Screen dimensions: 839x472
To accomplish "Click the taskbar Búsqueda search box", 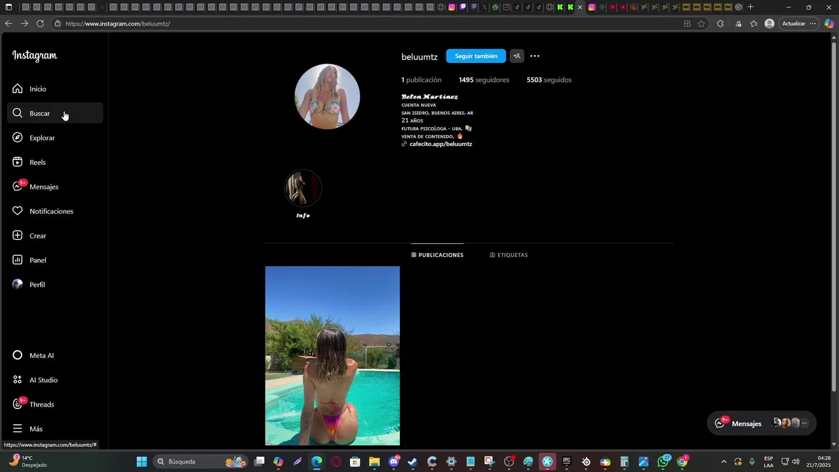I will (201, 462).
